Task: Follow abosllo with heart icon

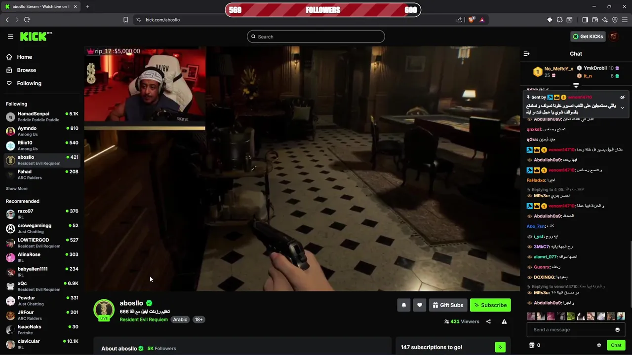Action: pos(420,305)
